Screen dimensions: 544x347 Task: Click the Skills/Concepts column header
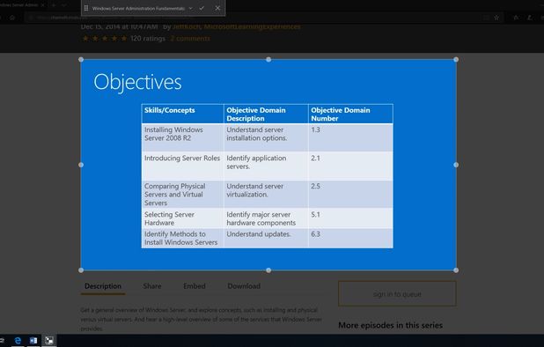[182, 114]
